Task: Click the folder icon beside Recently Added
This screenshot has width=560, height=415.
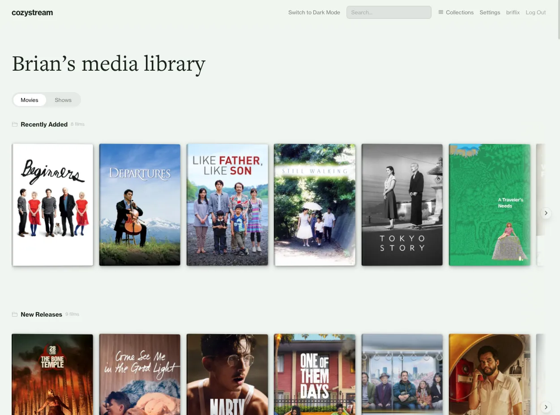Action: tap(15, 124)
